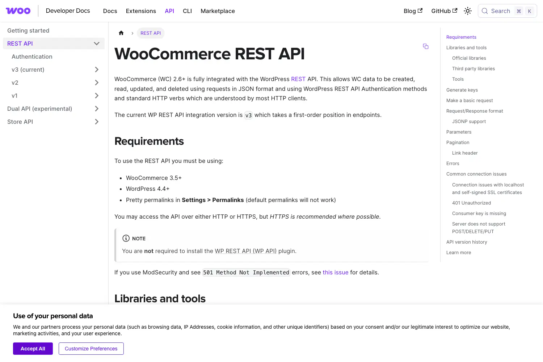Open the Blog external link

[413, 11]
